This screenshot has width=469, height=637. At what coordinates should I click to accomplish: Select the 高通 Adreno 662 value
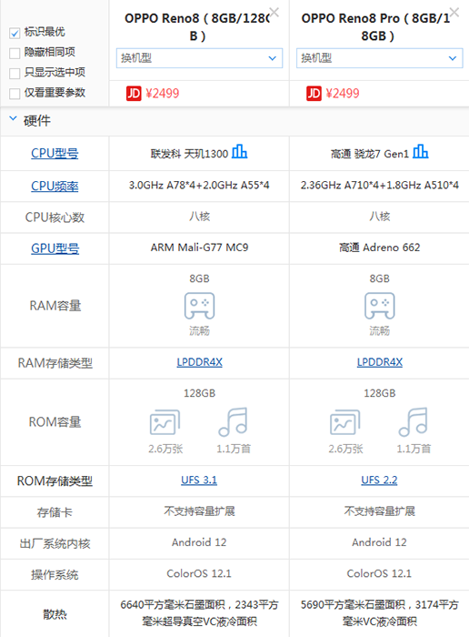tap(379, 248)
